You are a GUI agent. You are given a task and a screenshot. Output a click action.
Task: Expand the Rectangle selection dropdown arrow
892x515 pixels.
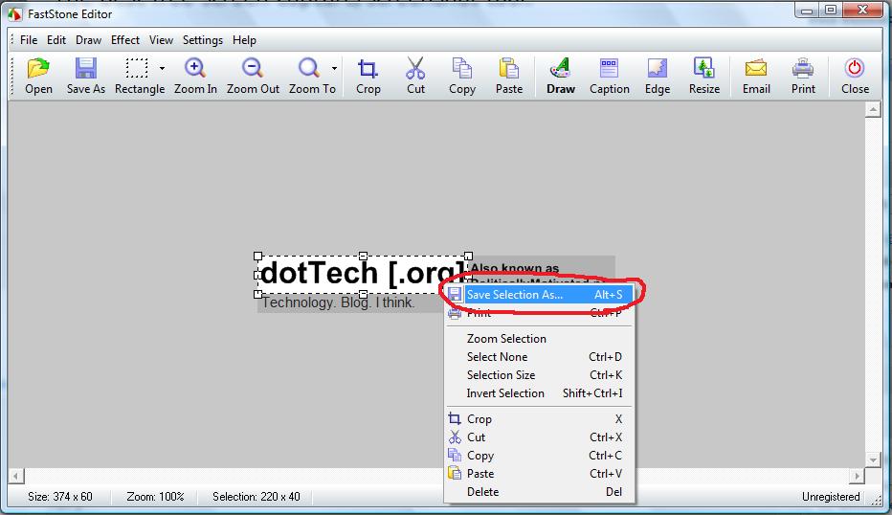pyautogui.click(x=162, y=69)
